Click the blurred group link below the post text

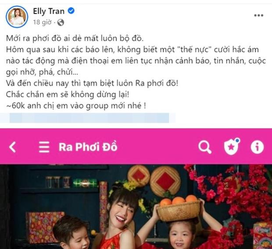[x=89, y=118]
